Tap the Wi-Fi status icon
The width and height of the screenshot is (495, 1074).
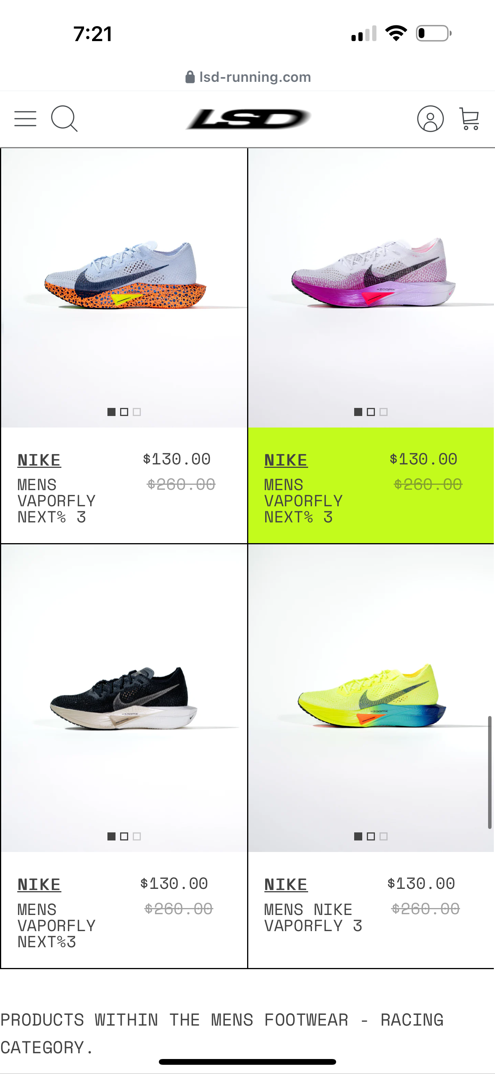[396, 33]
